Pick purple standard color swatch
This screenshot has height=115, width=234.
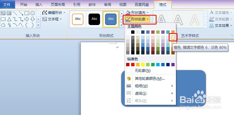point(173,64)
